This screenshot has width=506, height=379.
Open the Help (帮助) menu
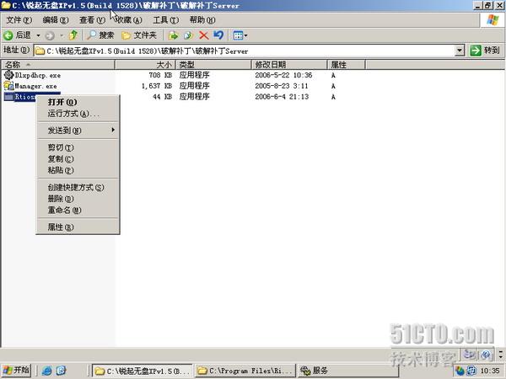point(202,20)
